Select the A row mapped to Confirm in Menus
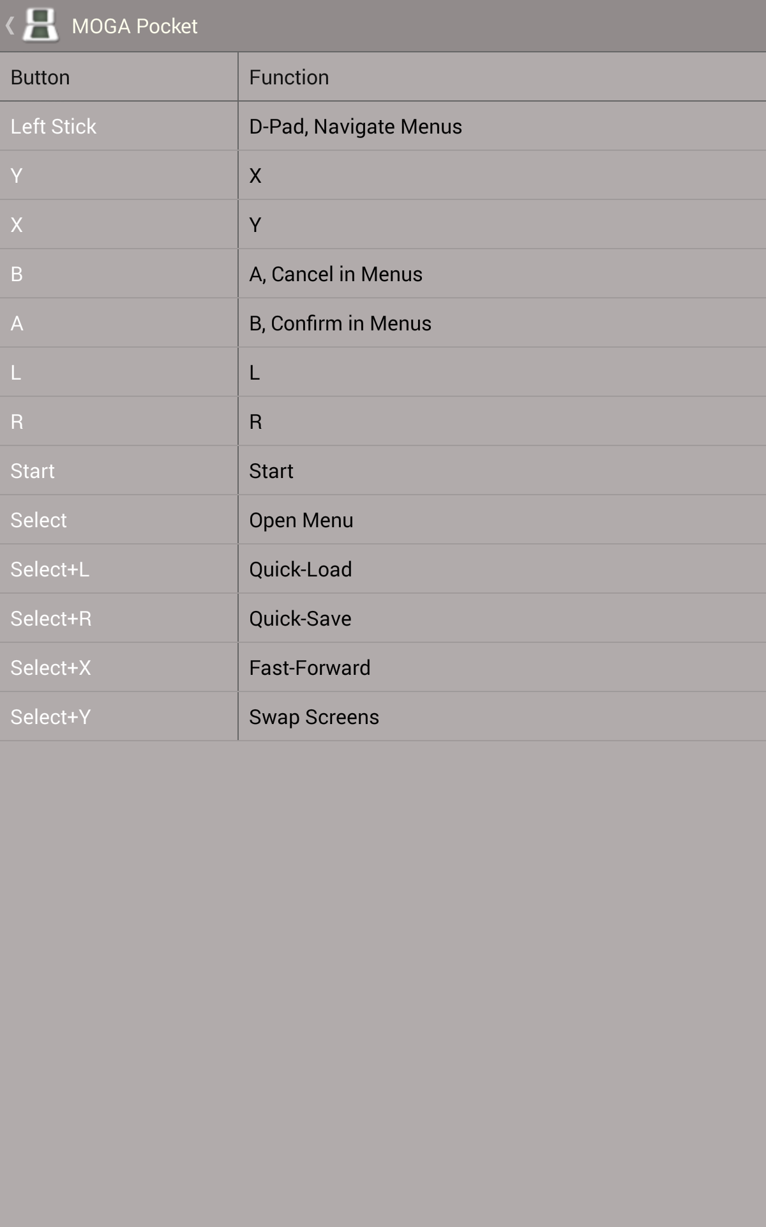The width and height of the screenshot is (766, 1227). [x=118, y=323]
